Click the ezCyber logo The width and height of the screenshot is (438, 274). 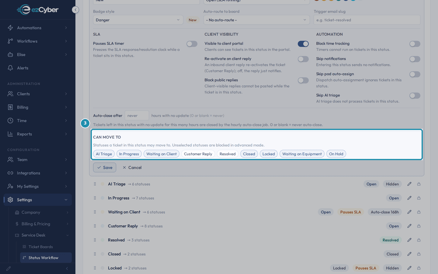point(37,10)
